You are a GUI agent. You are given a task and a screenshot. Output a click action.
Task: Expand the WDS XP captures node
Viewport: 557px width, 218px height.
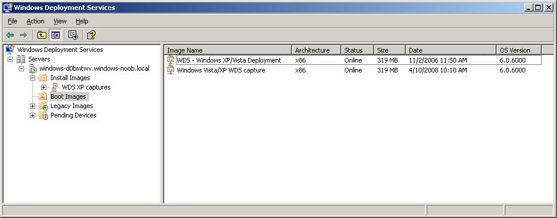click(x=43, y=87)
